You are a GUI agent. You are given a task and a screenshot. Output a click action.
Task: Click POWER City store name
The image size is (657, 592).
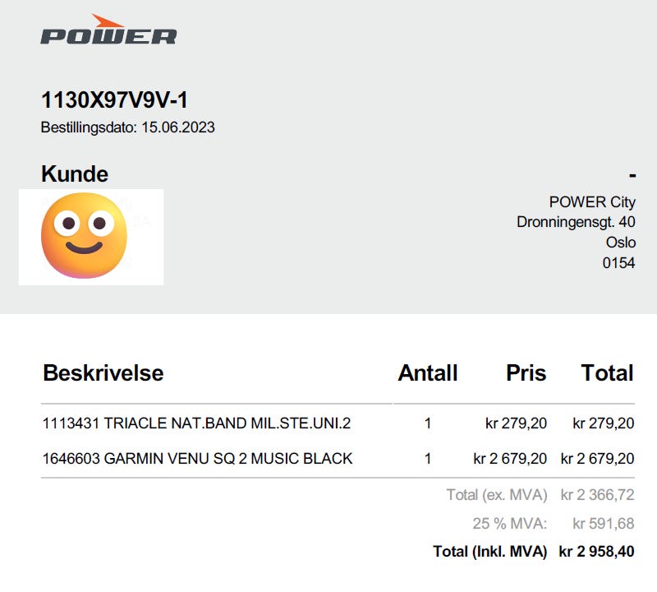click(x=591, y=202)
